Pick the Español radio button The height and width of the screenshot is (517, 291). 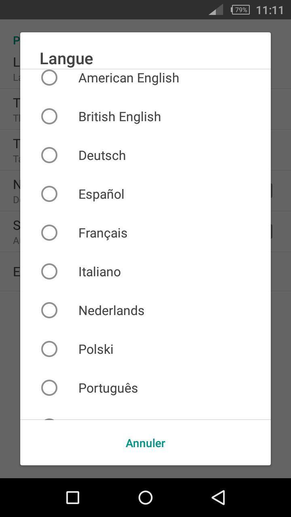(x=49, y=194)
